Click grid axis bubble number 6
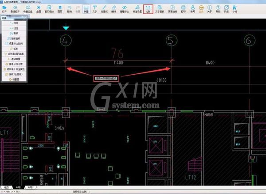This screenshot has height=194, width=266. coord(250,40)
